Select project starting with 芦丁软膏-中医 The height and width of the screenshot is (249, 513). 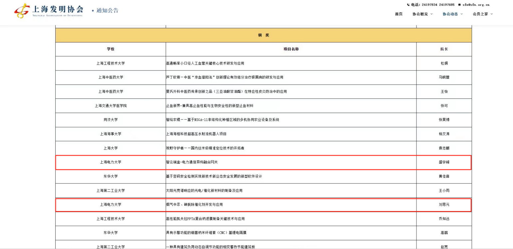(x=225, y=77)
